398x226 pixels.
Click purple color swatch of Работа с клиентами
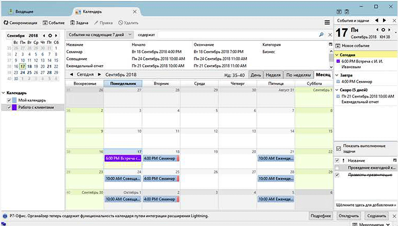14,107
